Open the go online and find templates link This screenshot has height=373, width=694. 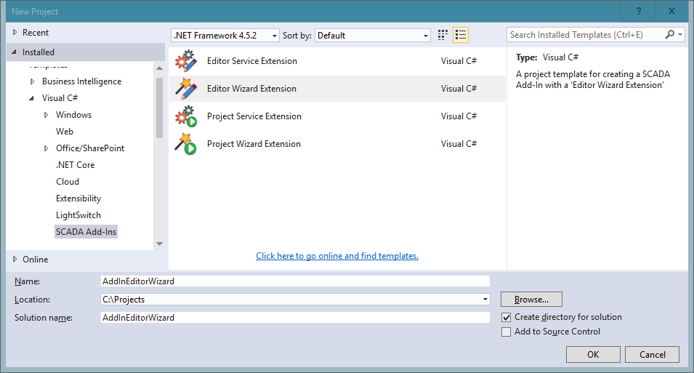coord(337,256)
